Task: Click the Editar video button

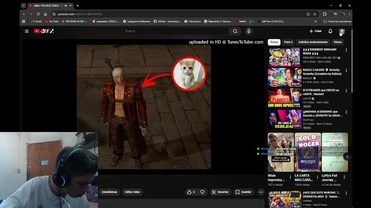Action: pyautogui.click(x=132, y=192)
